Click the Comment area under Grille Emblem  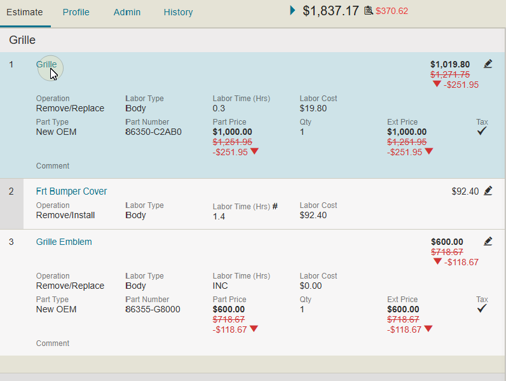click(x=53, y=343)
